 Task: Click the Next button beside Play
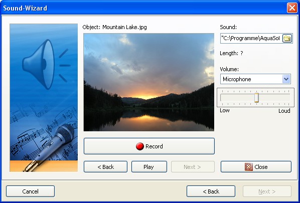click(x=193, y=167)
